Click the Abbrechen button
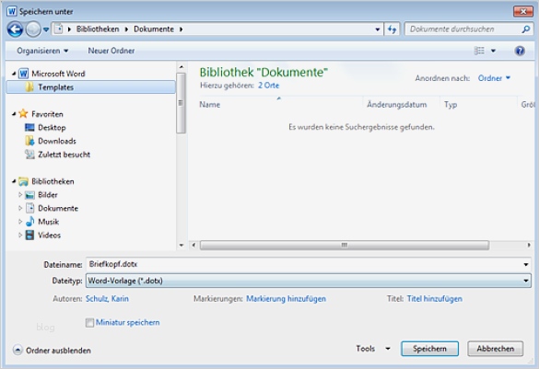Image resolution: width=539 pixels, height=369 pixels. click(495, 349)
